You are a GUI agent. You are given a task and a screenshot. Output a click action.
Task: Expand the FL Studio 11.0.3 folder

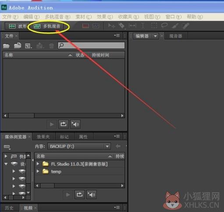[38, 164]
